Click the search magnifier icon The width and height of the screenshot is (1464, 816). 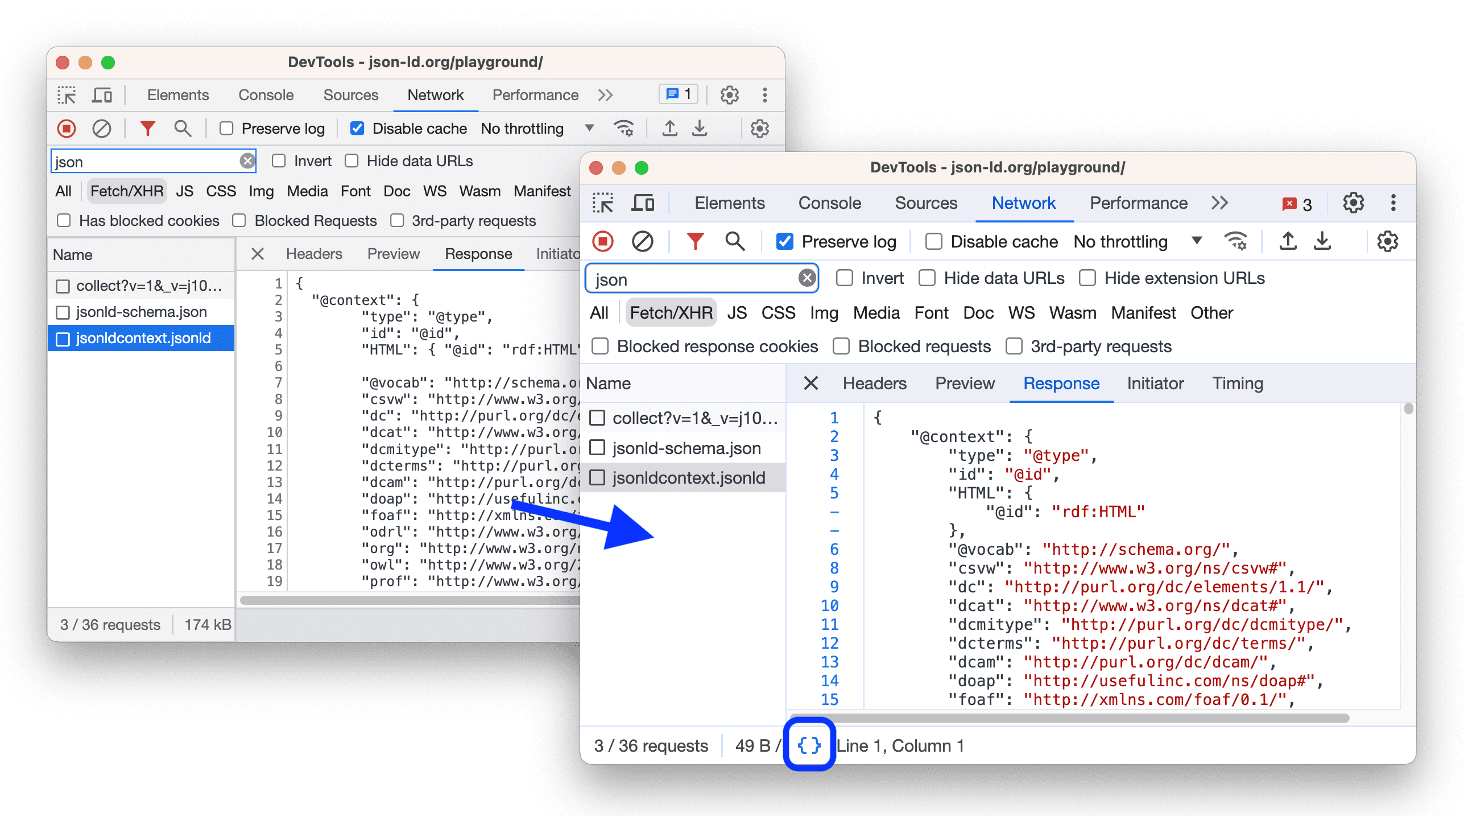pos(732,241)
